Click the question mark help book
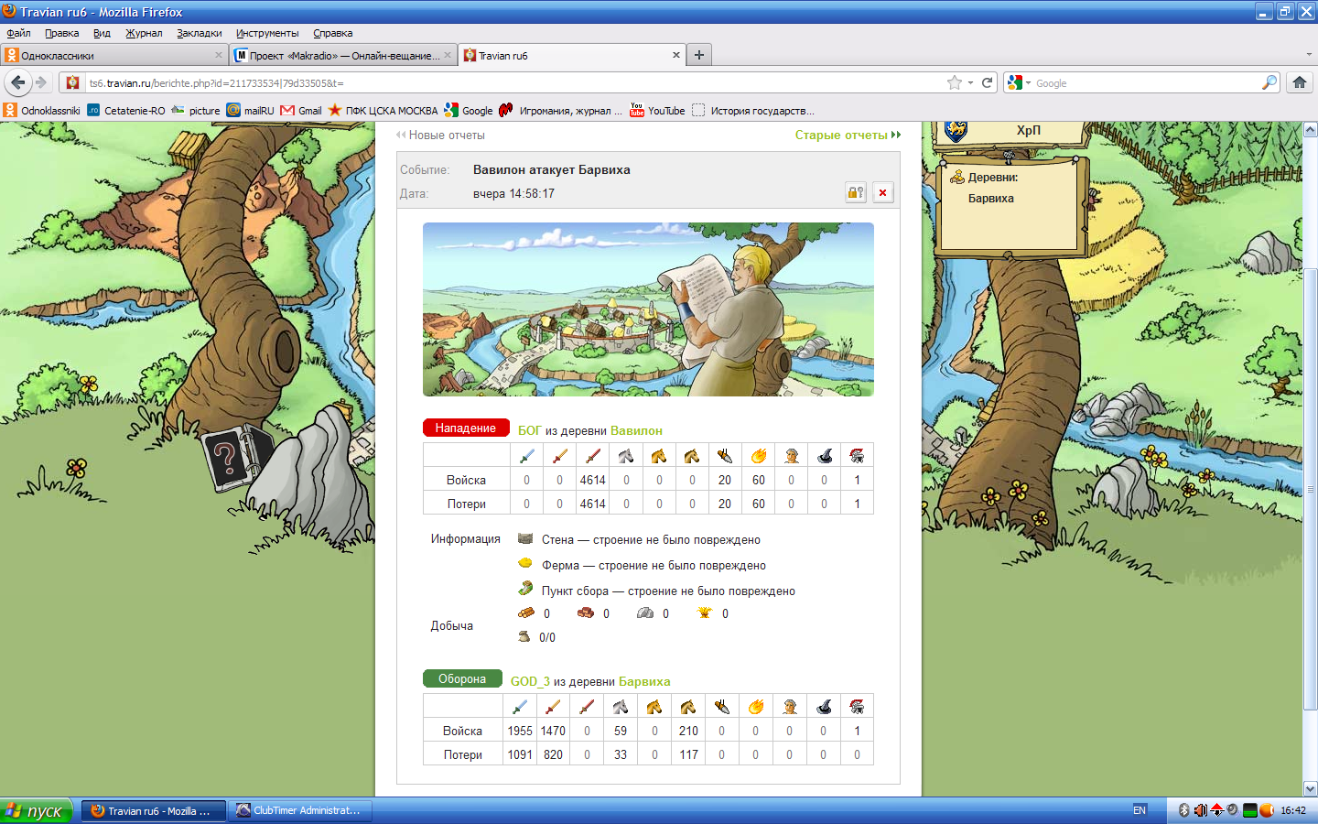 tap(235, 457)
